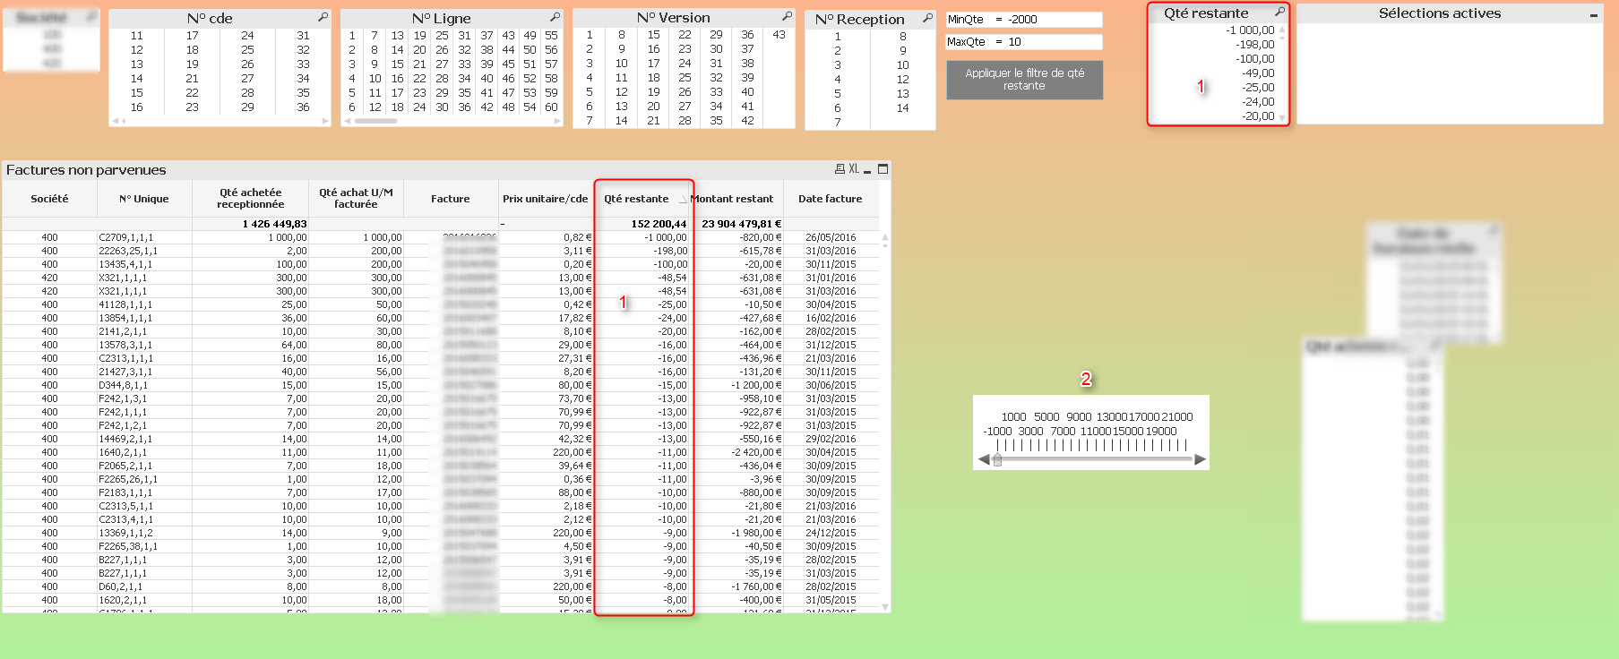Click the 23 904 479,81 € total cell

coord(742,224)
